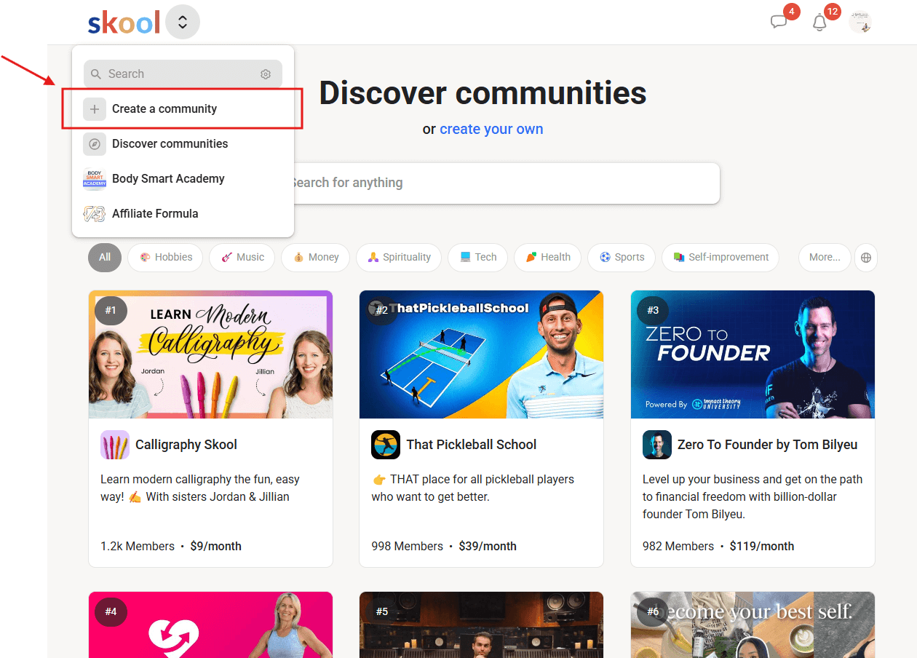Filter by Self-improvement category

pos(720,258)
